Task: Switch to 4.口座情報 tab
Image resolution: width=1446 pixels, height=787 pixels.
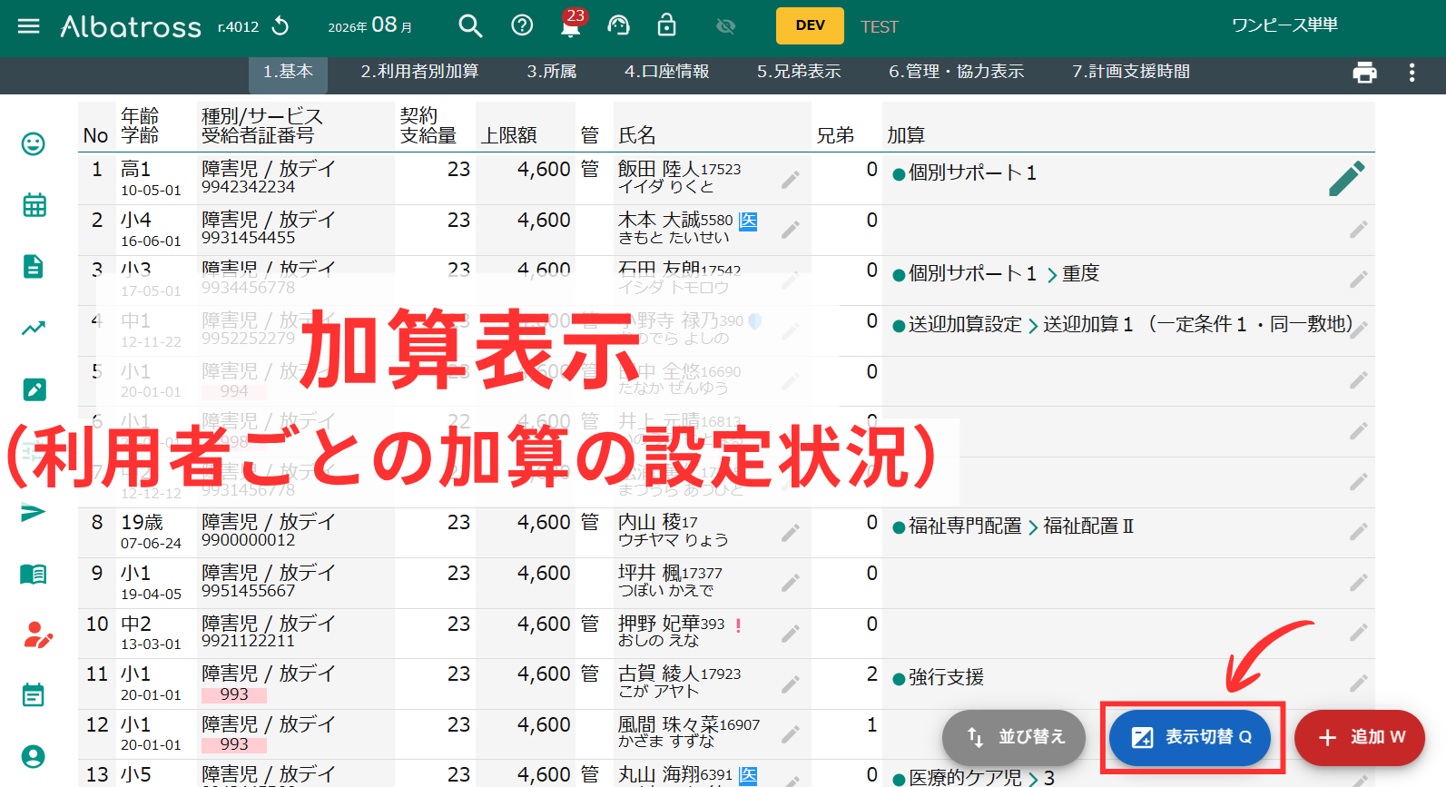Action: [667, 72]
